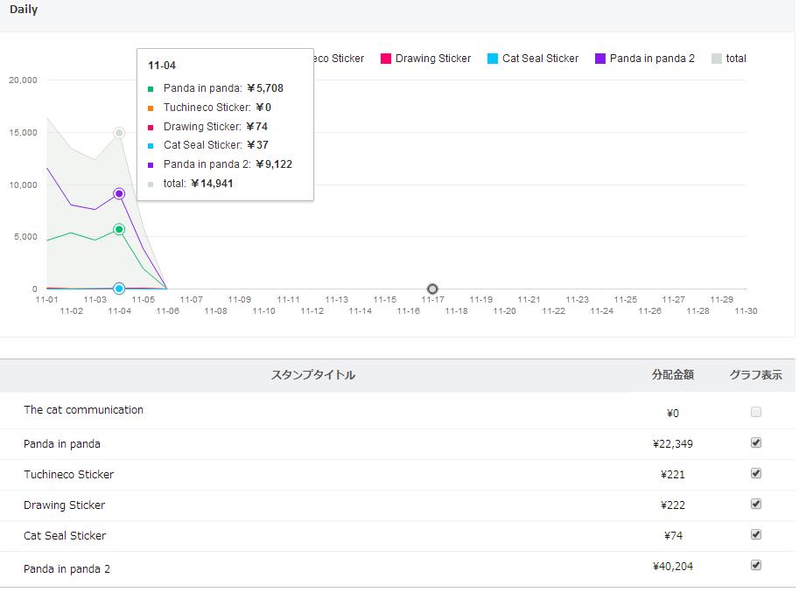Click the gray marker at 11-17

click(432, 289)
